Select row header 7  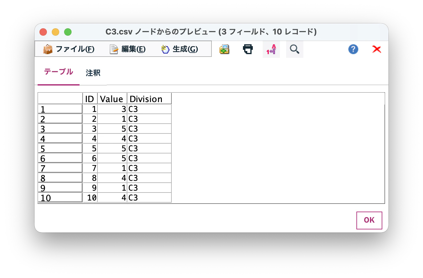[x=60, y=168]
